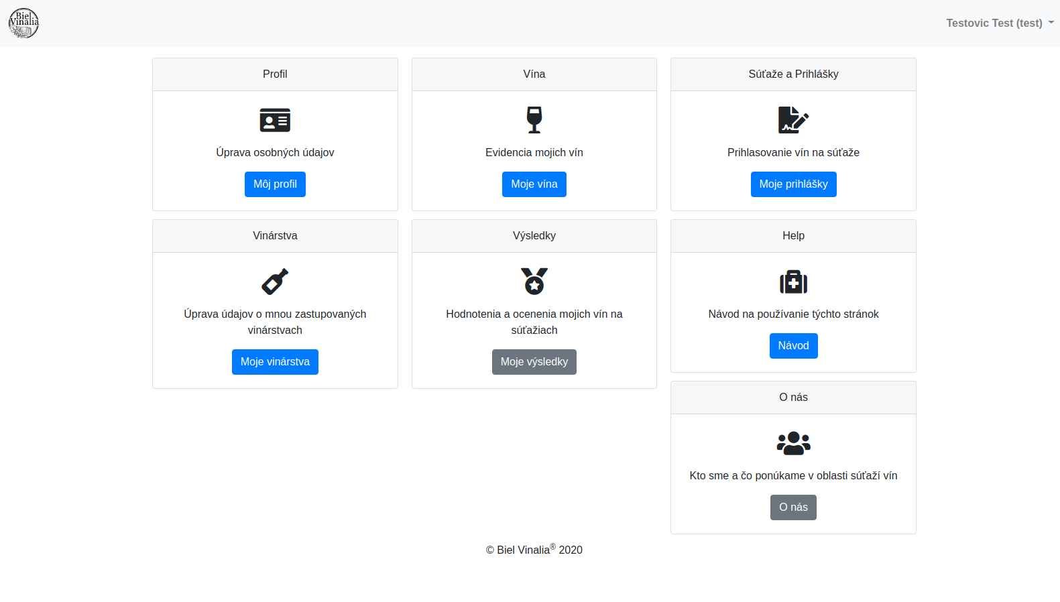Click text 'Evidencia mojich vín'

(534, 153)
